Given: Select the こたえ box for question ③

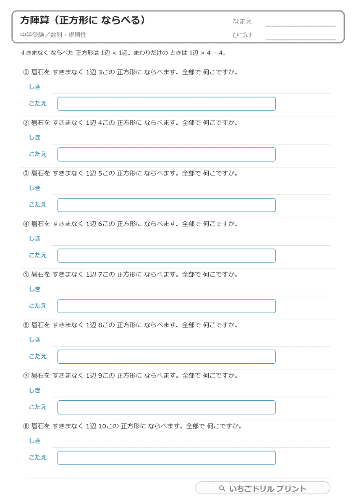Looking at the screenshot, I should [x=167, y=205].
